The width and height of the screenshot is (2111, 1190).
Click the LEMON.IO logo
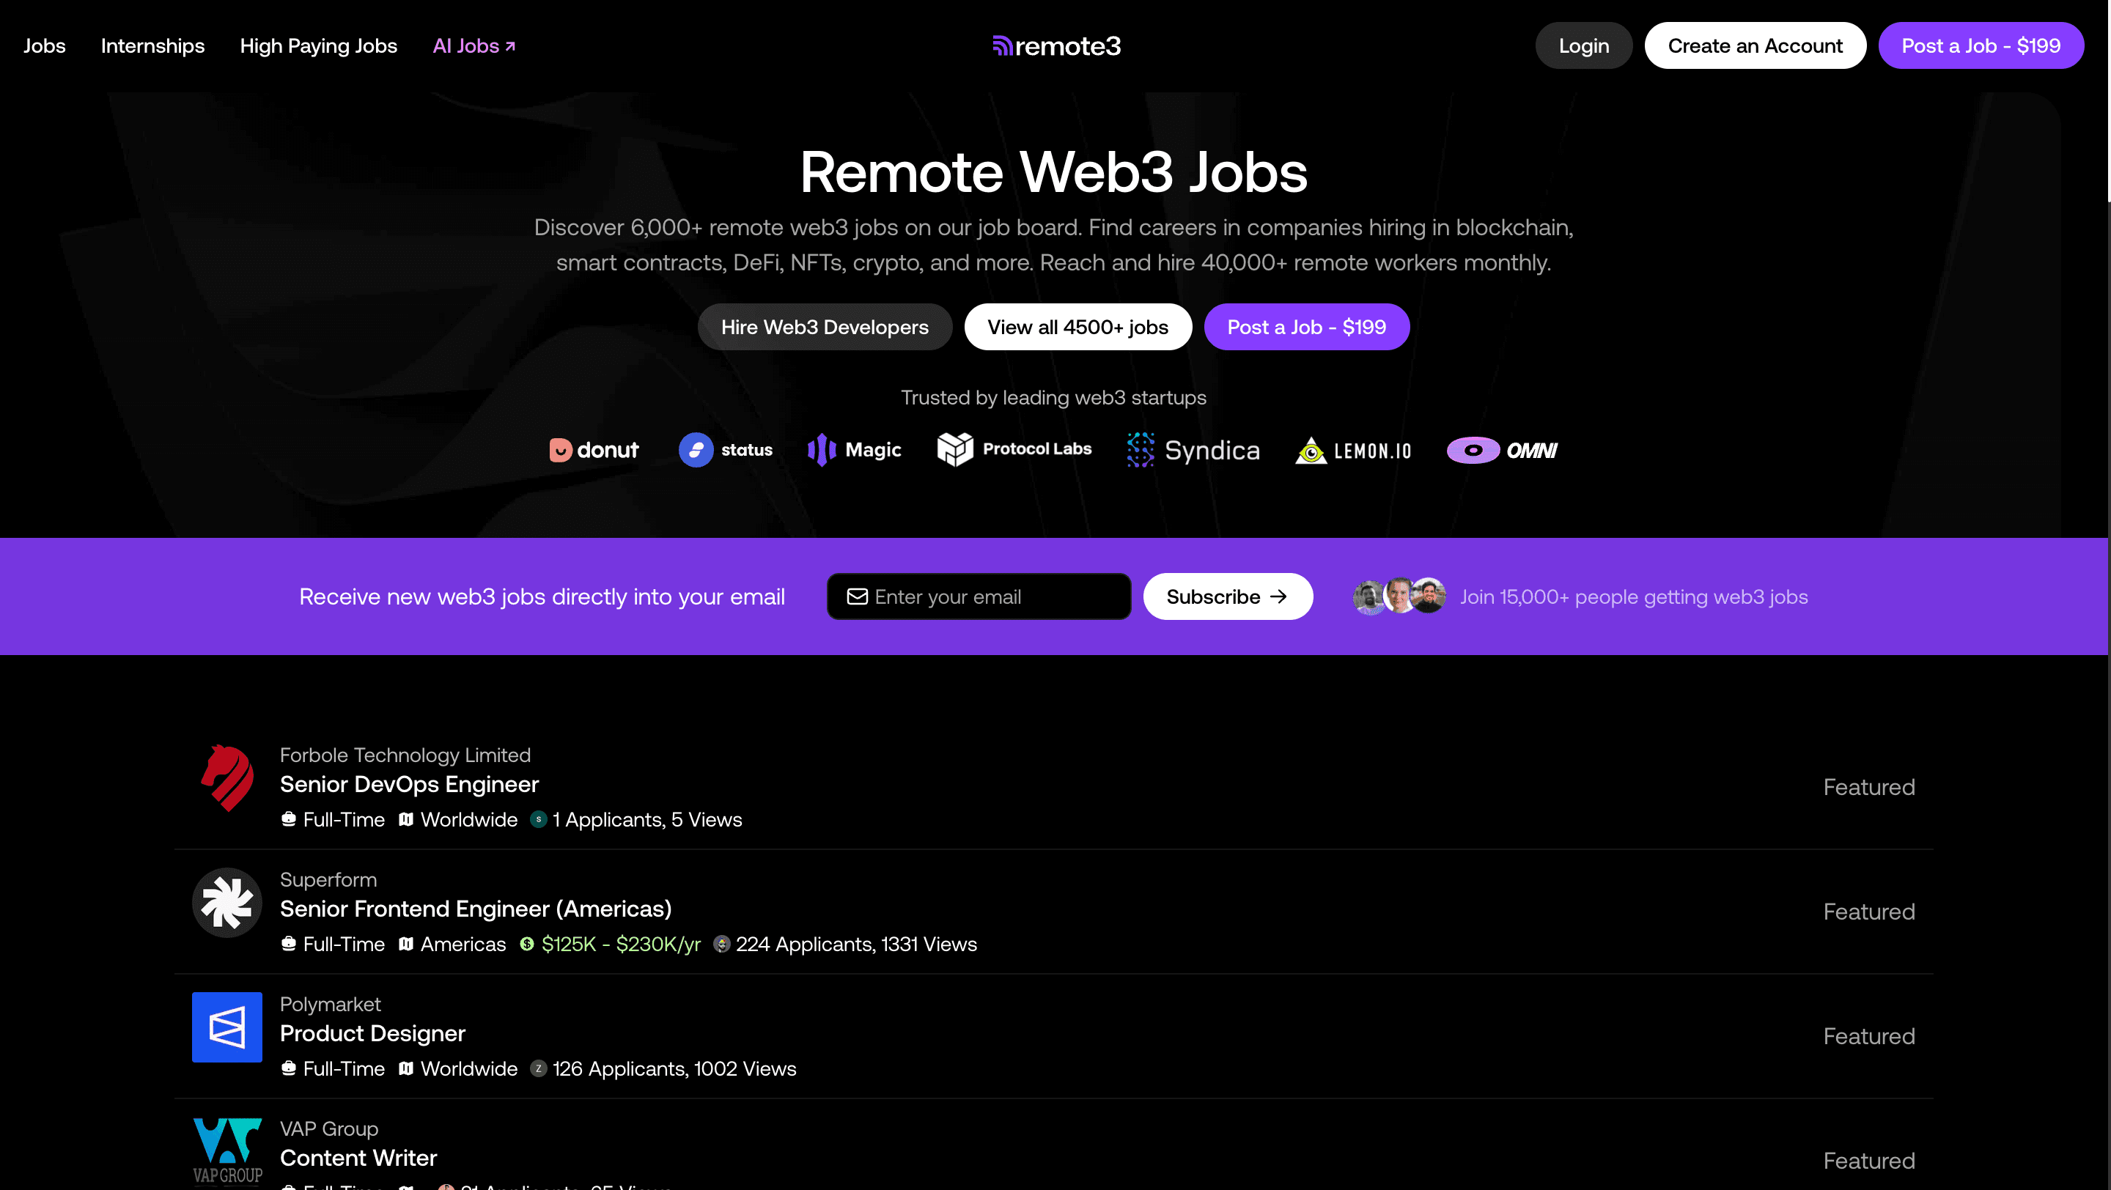tap(1353, 451)
